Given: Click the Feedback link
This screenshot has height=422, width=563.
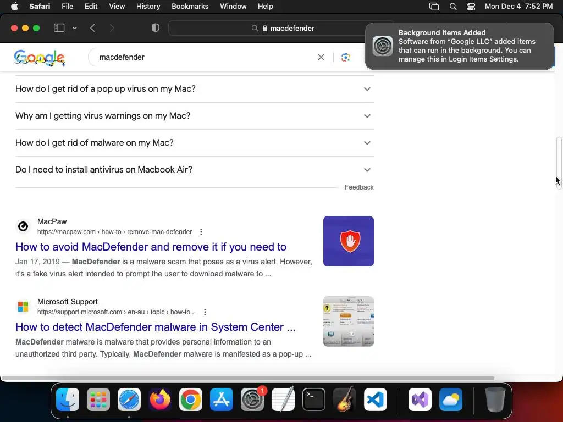Looking at the screenshot, I should click(359, 187).
